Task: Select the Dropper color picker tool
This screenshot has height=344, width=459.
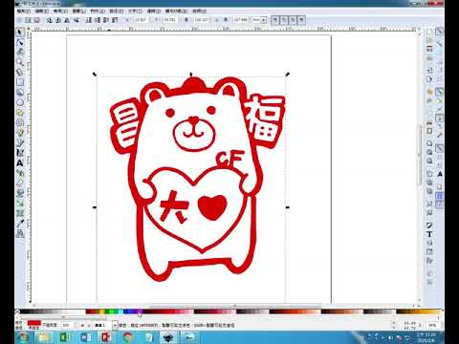Action: click(20, 224)
